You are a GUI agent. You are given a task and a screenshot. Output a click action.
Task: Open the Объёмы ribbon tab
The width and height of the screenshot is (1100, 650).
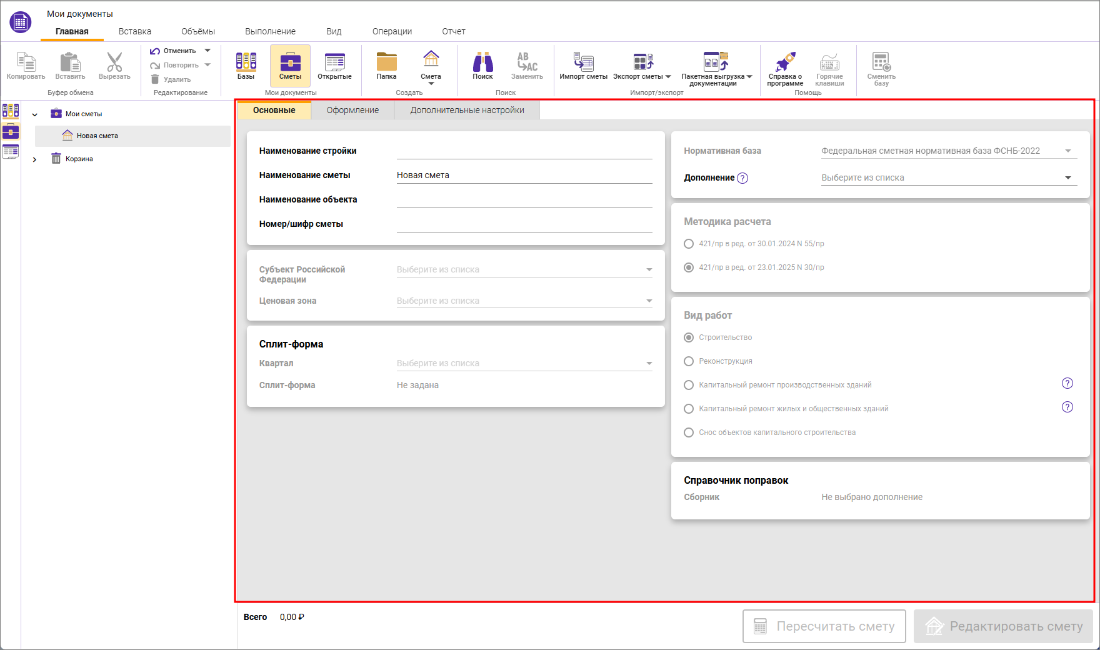(198, 31)
